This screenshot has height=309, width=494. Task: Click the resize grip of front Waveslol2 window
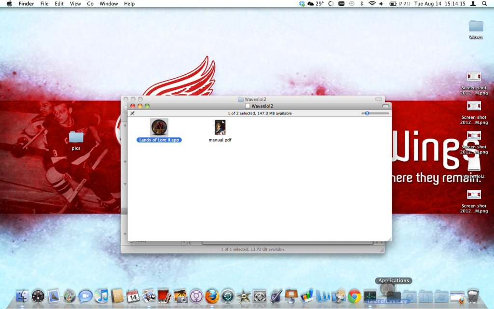pos(389,239)
